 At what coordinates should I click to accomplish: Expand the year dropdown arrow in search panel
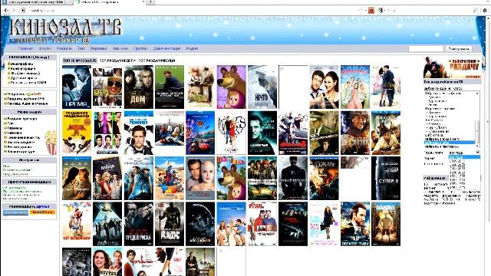tap(477, 153)
